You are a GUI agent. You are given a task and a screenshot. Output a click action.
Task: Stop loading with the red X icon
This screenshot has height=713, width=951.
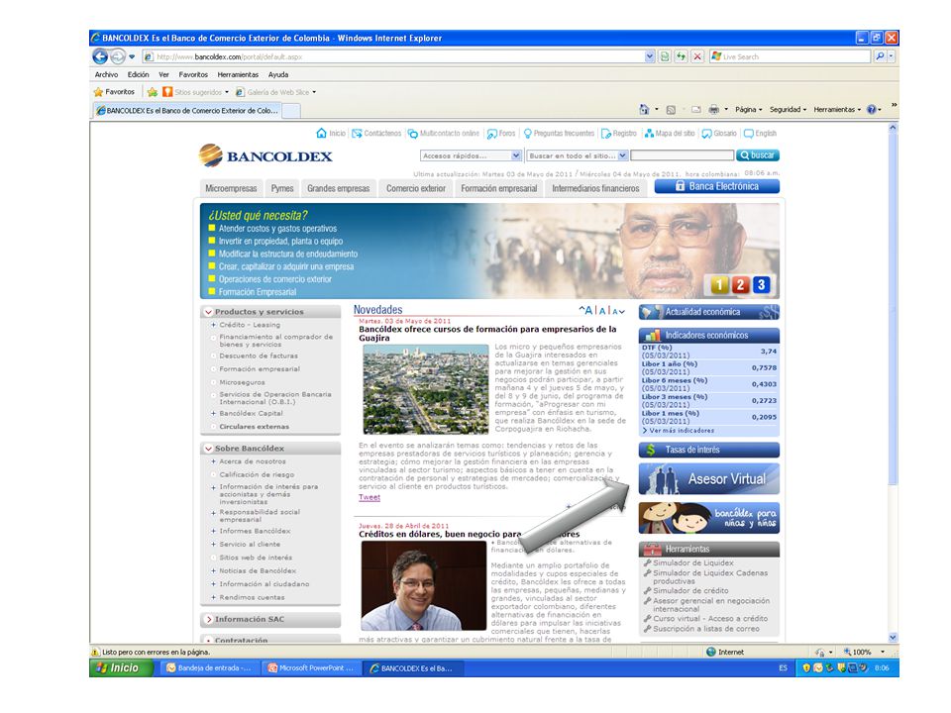[x=697, y=56]
